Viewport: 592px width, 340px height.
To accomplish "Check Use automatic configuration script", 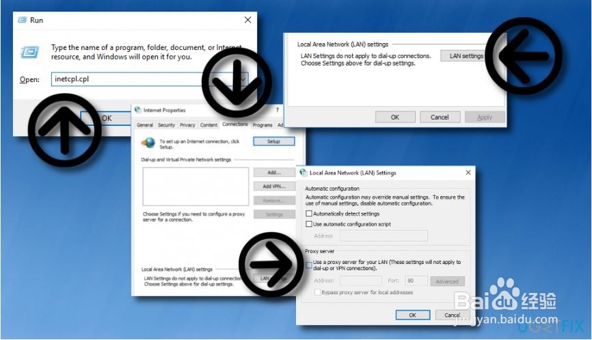I will pos(309,224).
